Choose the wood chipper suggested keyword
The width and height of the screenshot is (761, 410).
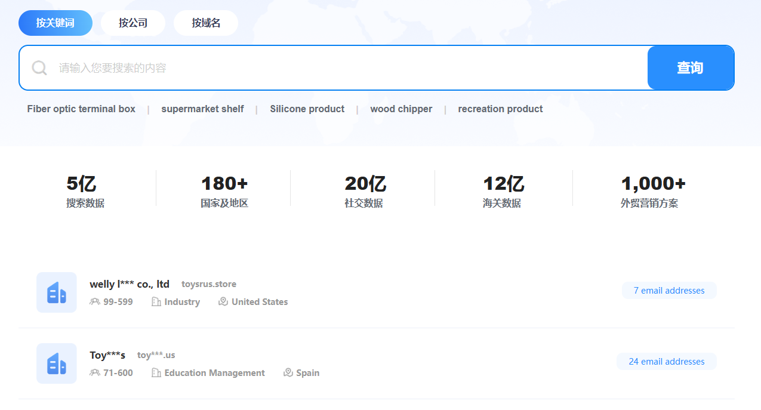(401, 109)
